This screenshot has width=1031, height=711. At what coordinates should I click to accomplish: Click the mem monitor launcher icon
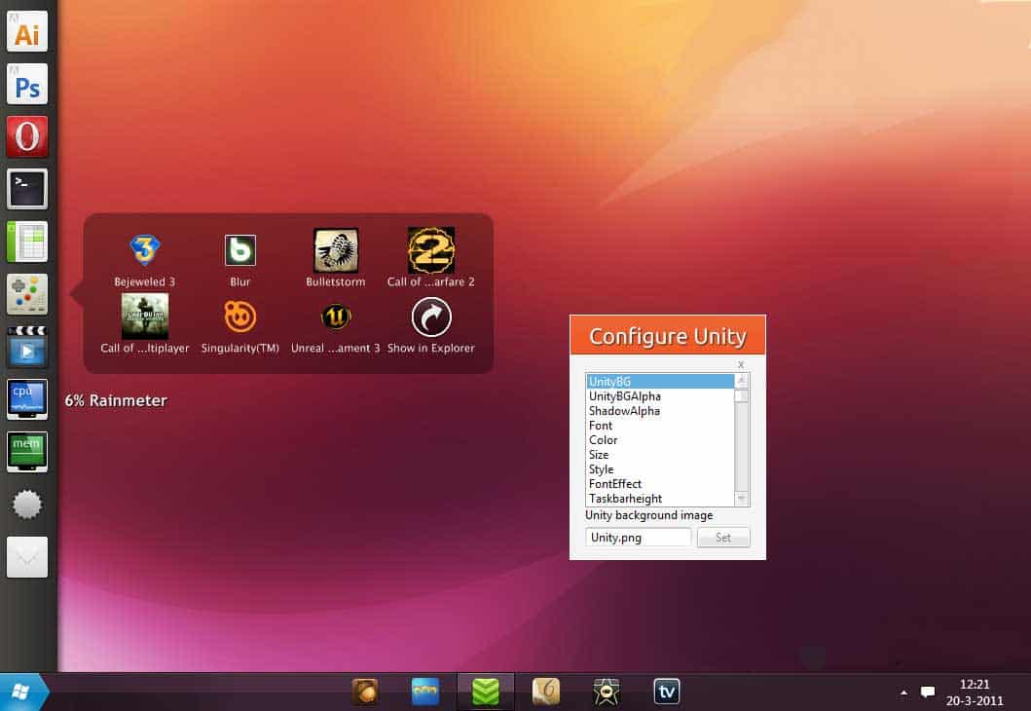pyautogui.click(x=27, y=452)
